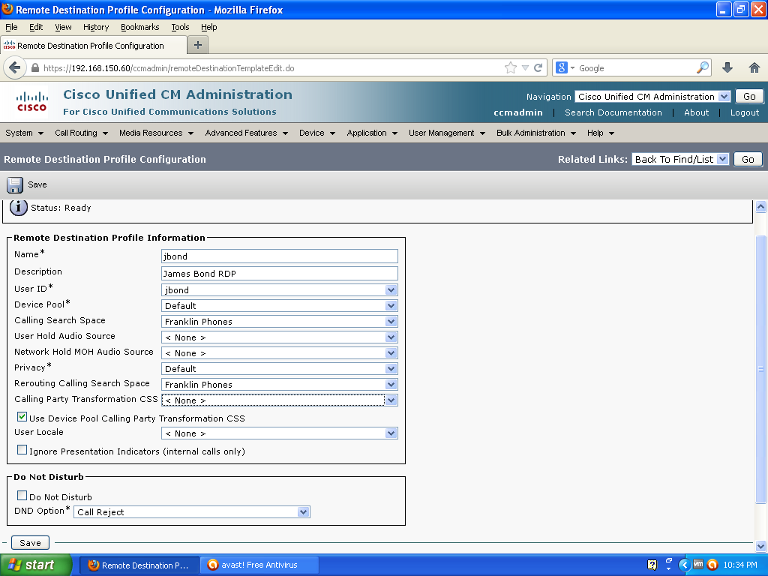Open the Firefox Bookmarks menu
This screenshot has width=768, height=576.
(x=140, y=27)
